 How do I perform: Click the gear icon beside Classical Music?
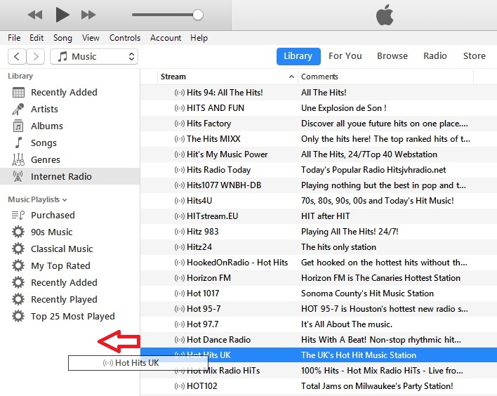coord(18,249)
